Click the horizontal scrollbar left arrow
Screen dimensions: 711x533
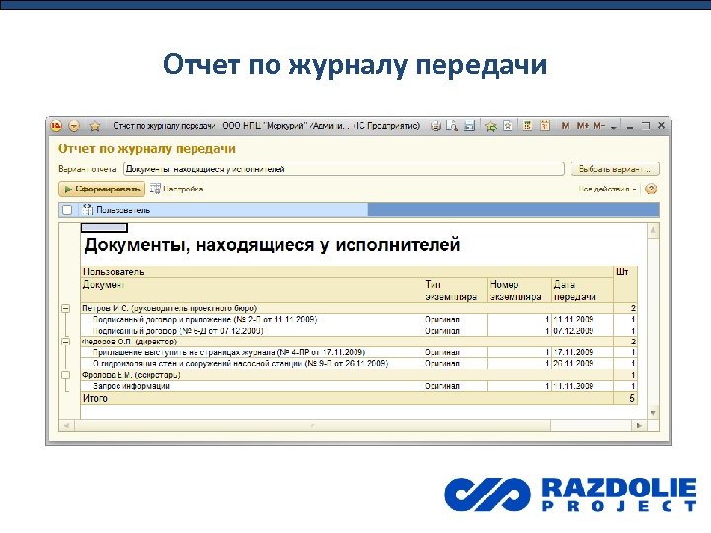click(67, 426)
